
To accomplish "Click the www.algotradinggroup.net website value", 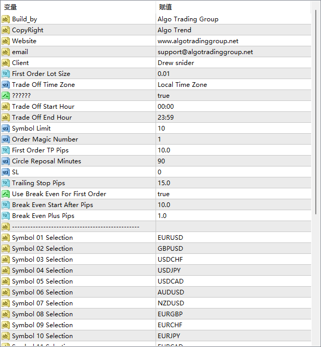I will pyautogui.click(x=198, y=41).
